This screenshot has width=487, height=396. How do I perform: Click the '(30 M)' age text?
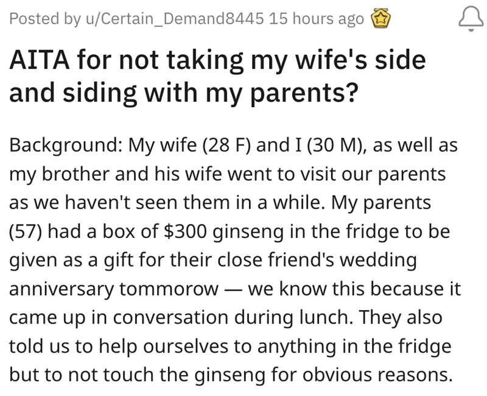[x=335, y=145]
